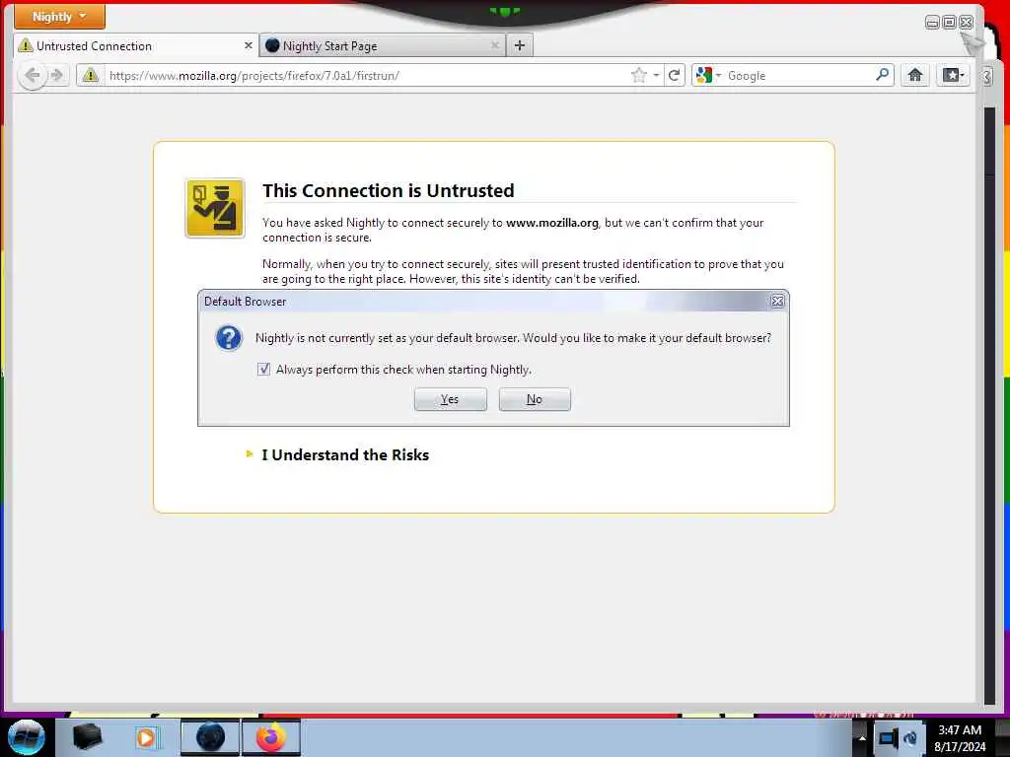Reload the current page
This screenshot has height=757, width=1010.
pos(674,75)
